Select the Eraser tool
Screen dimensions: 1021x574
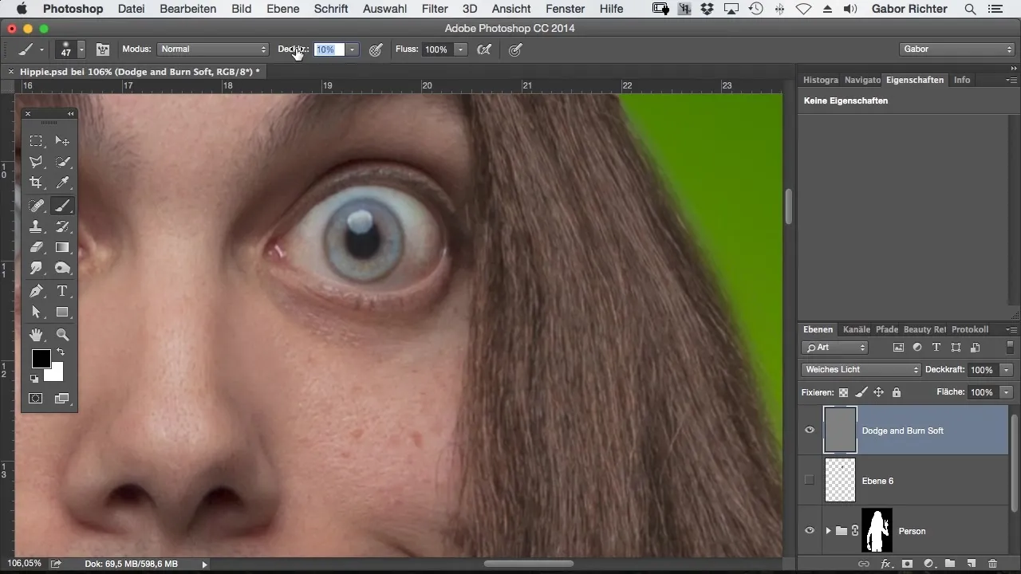click(36, 247)
